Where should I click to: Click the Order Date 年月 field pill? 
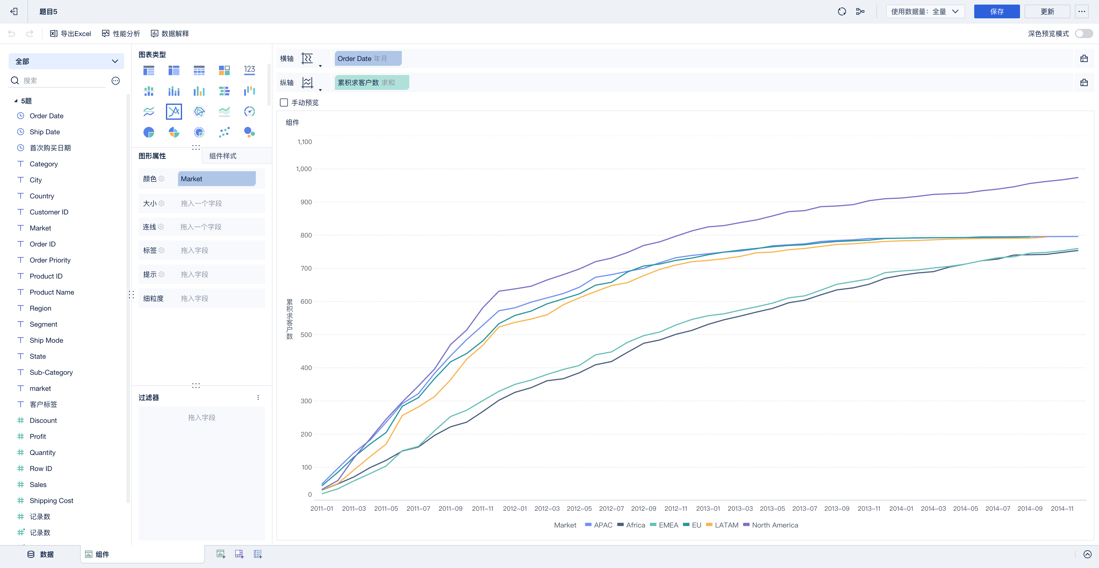point(368,58)
